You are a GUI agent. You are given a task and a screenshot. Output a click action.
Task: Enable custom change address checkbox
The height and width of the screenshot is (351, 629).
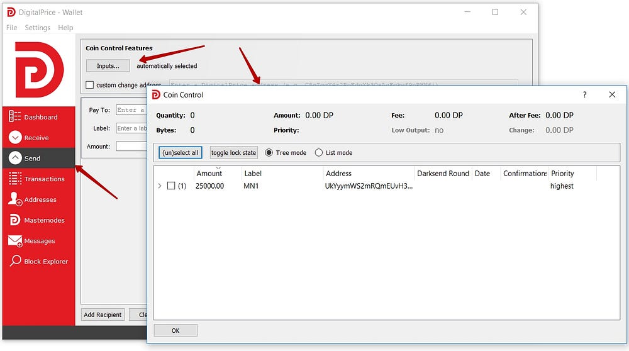click(x=89, y=85)
